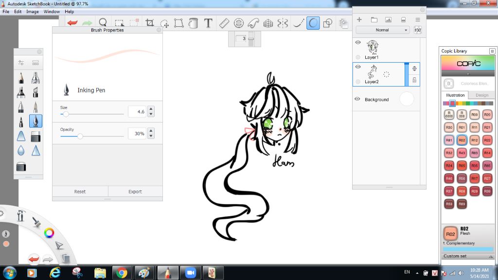Activate the Crop tool
This screenshot has width=498, height=280.
tap(150, 23)
